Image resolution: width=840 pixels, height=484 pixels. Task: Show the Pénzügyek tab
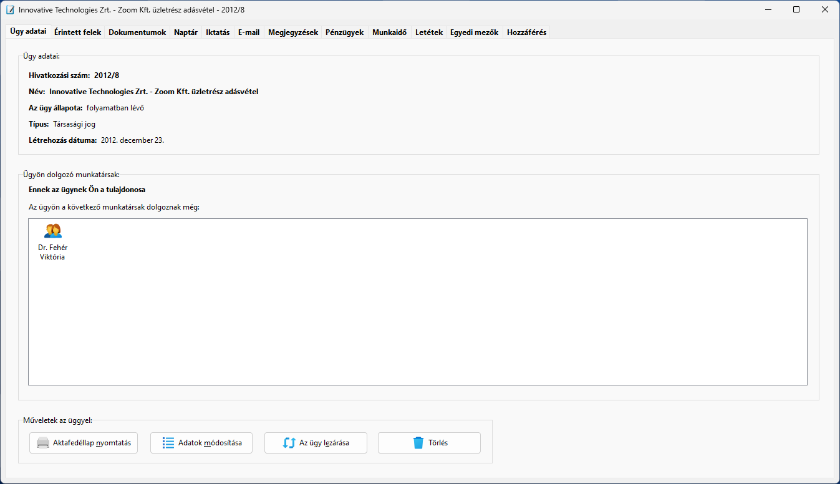point(344,32)
